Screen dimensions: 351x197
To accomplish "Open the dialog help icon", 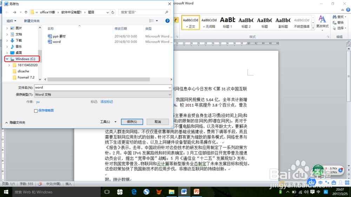I will 167,21.
